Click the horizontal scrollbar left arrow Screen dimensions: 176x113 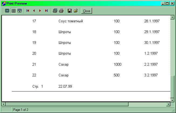[4, 104]
